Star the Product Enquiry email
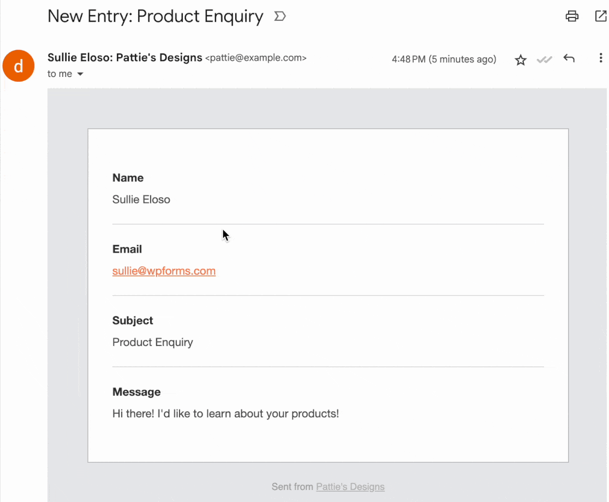The height and width of the screenshot is (502, 609). 520,59
